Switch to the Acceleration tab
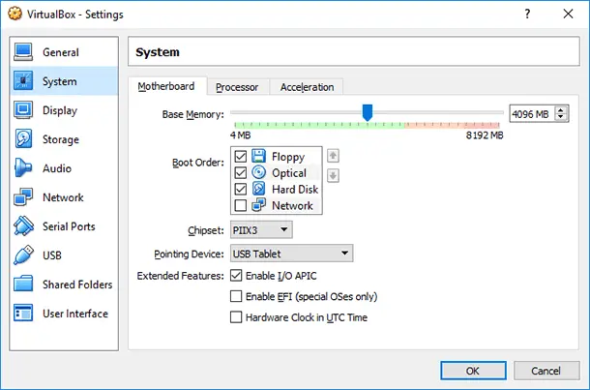This screenshot has height=390, width=590. [x=307, y=87]
